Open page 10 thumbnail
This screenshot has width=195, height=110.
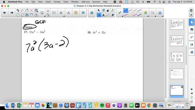[x=177, y=74]
